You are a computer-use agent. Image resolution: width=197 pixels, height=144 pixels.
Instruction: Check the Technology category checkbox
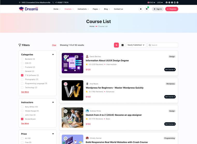click(x=22, y=87)
